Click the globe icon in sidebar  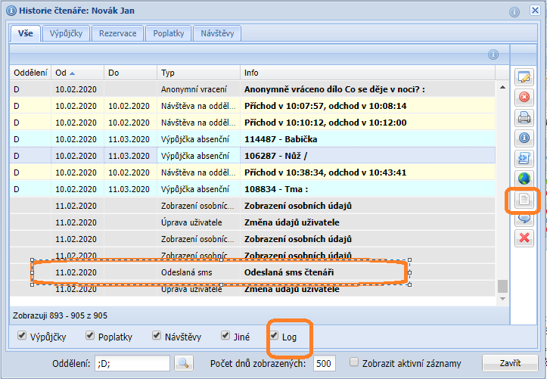point(524,179)
